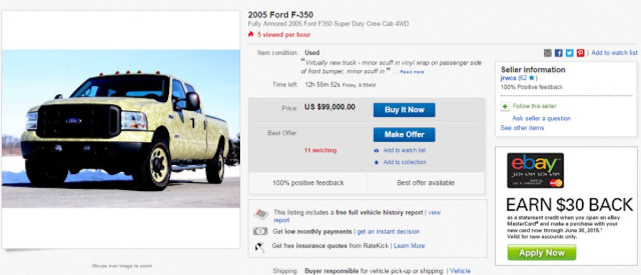
Task: Share this listing on Twitter
Action: click(569, 53)
